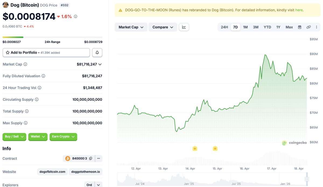
Task: Open the Circulating Supply info icon
Action: click(x=37, y=100)
